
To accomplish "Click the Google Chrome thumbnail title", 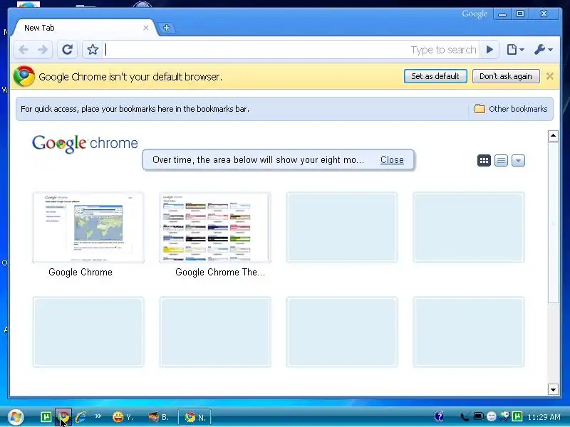I will click(81, 273).
